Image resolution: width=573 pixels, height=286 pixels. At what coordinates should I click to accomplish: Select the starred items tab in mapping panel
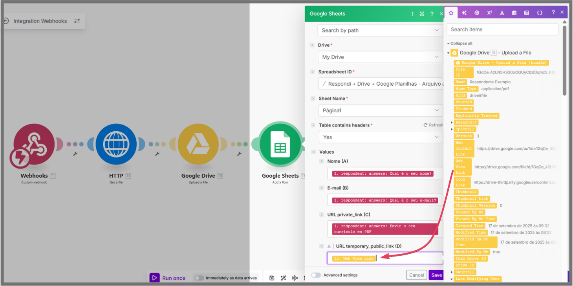pyautogui.click(x=451, y=13)
